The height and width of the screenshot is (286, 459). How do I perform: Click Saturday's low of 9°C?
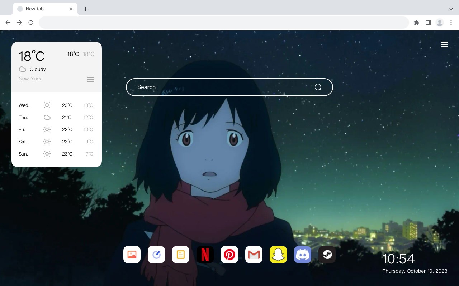click(x=89, y=142)
